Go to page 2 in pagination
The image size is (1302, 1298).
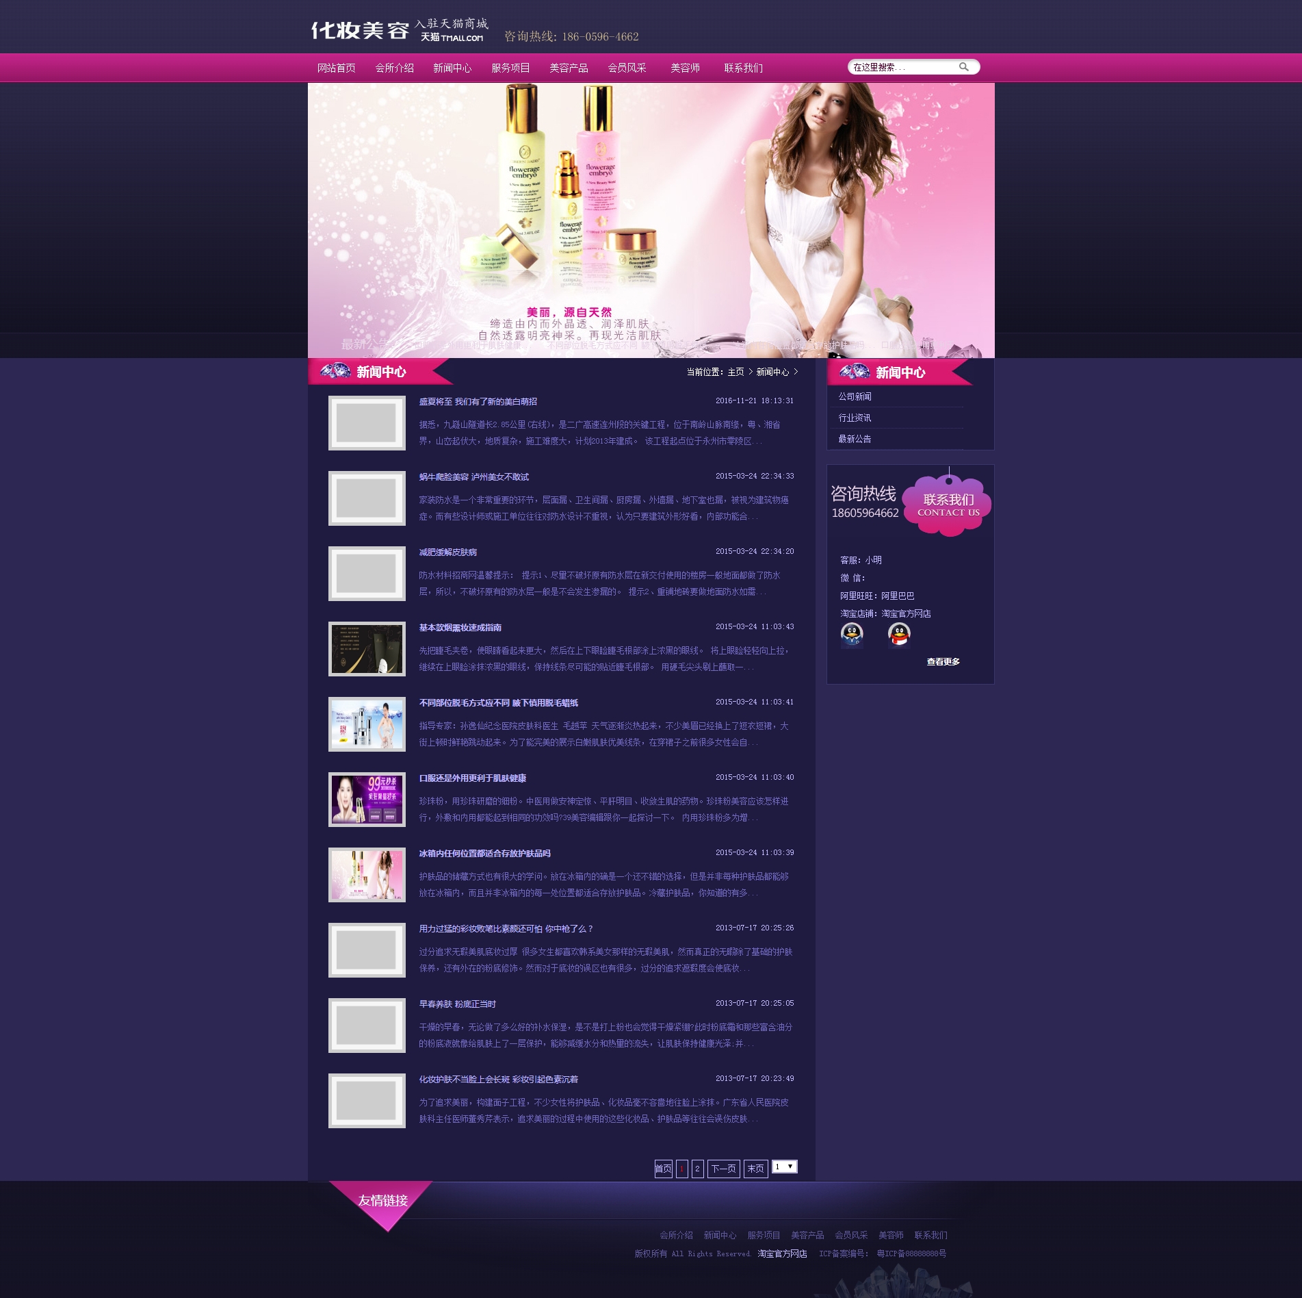pos(697,1169)
